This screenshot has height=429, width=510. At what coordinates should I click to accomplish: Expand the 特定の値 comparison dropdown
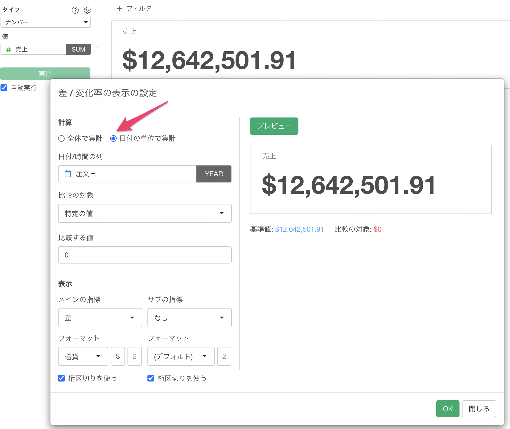click(x=145, y=213)
